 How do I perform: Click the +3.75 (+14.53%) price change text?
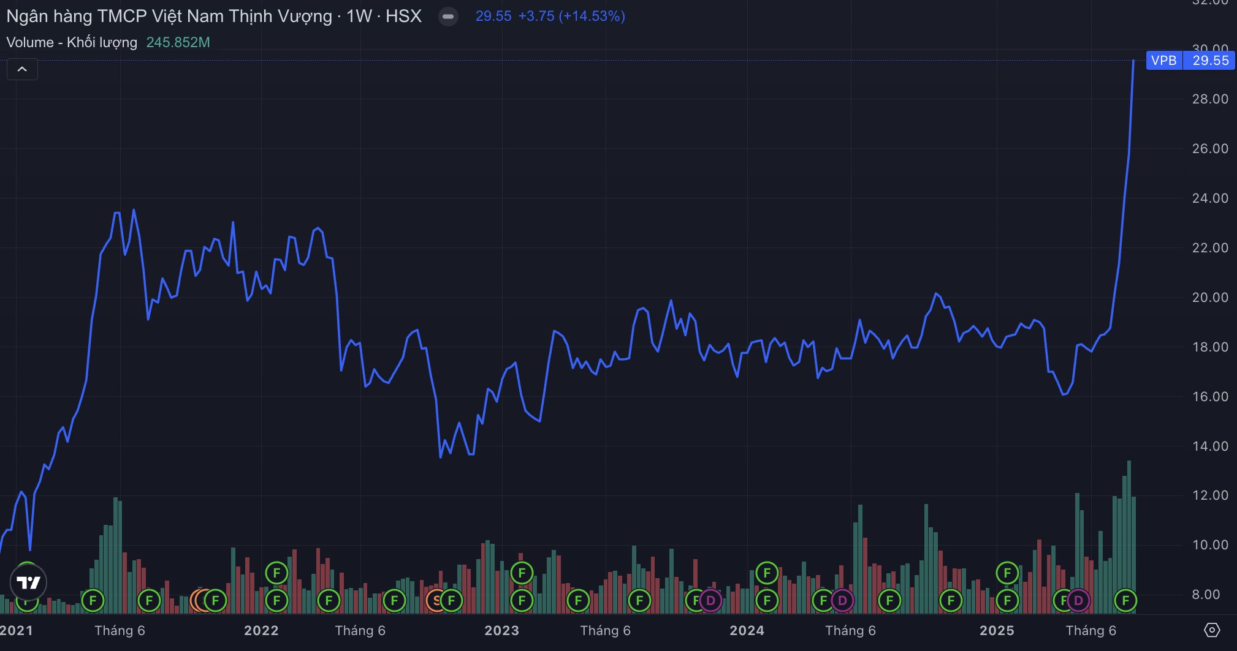pos(571,16)
